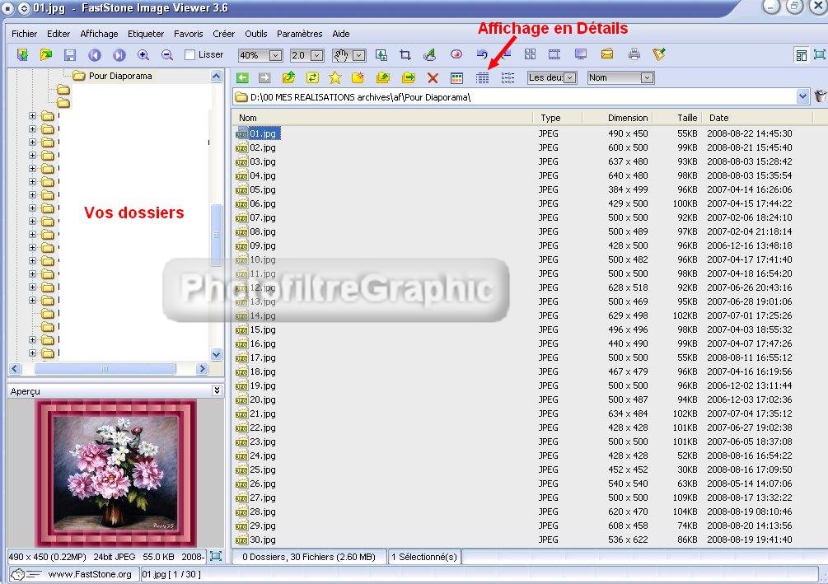Expand the folder path address dropdown
828x584 pixels.
coord(803,97)
